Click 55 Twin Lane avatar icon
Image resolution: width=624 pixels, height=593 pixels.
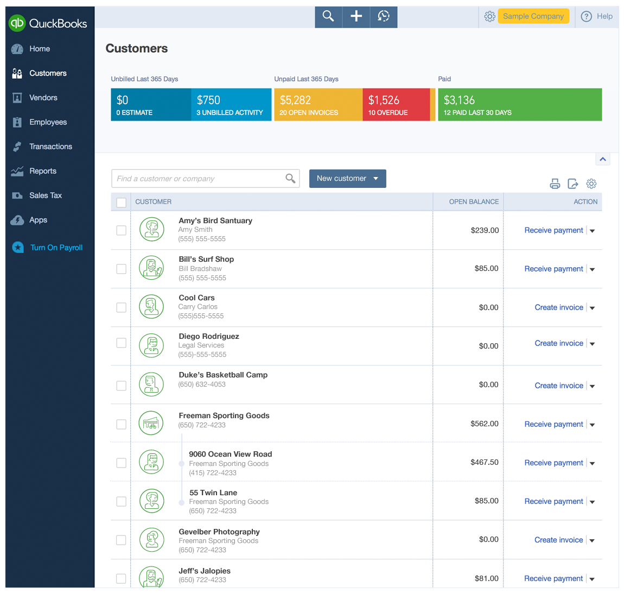pos(151,501)
